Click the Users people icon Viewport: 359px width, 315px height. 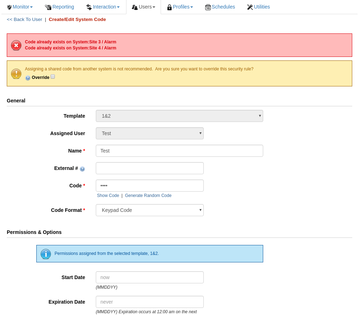[x=135, y=7]
